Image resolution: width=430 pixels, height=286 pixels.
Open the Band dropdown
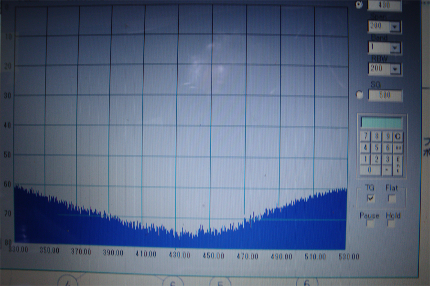pos(395,48)
